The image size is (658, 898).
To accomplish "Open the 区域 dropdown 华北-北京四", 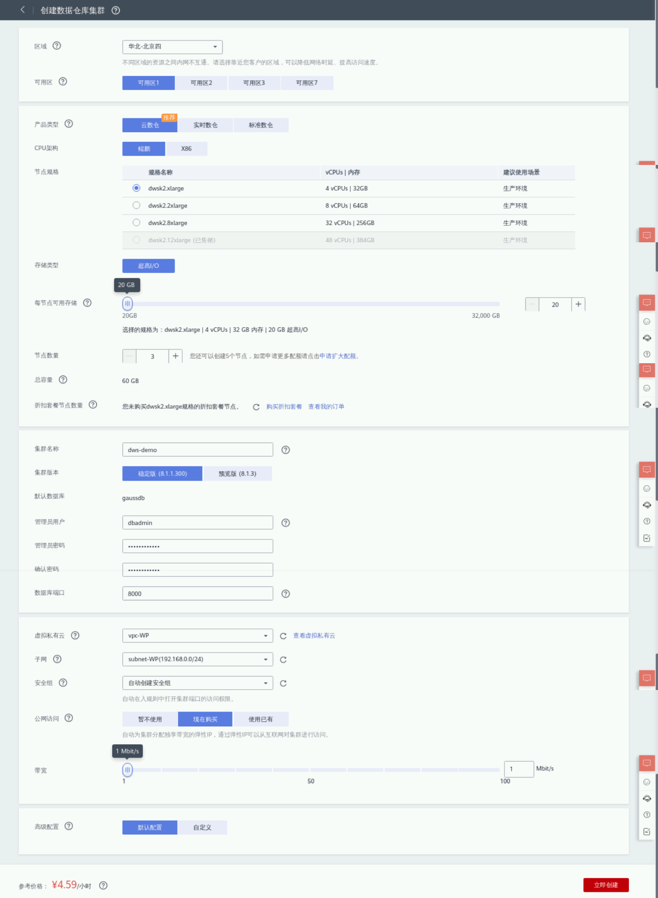I will (173, 47).
